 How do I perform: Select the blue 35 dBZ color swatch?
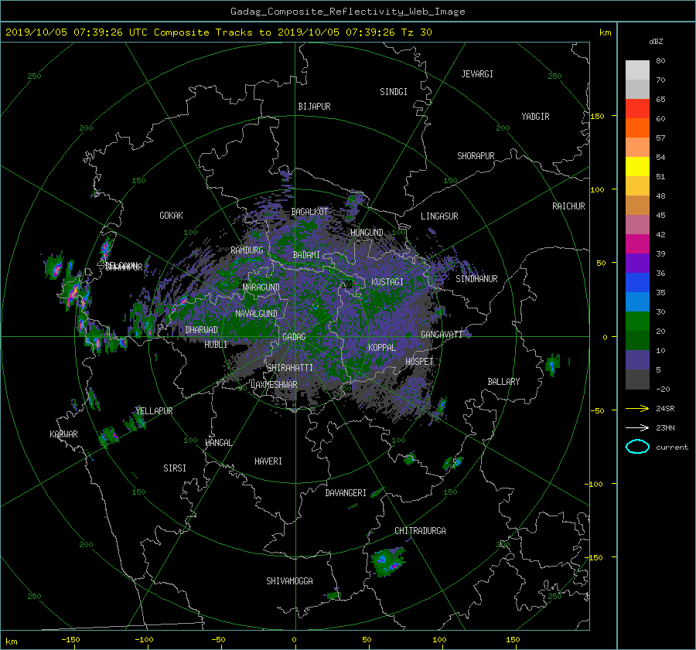point(637,283)
